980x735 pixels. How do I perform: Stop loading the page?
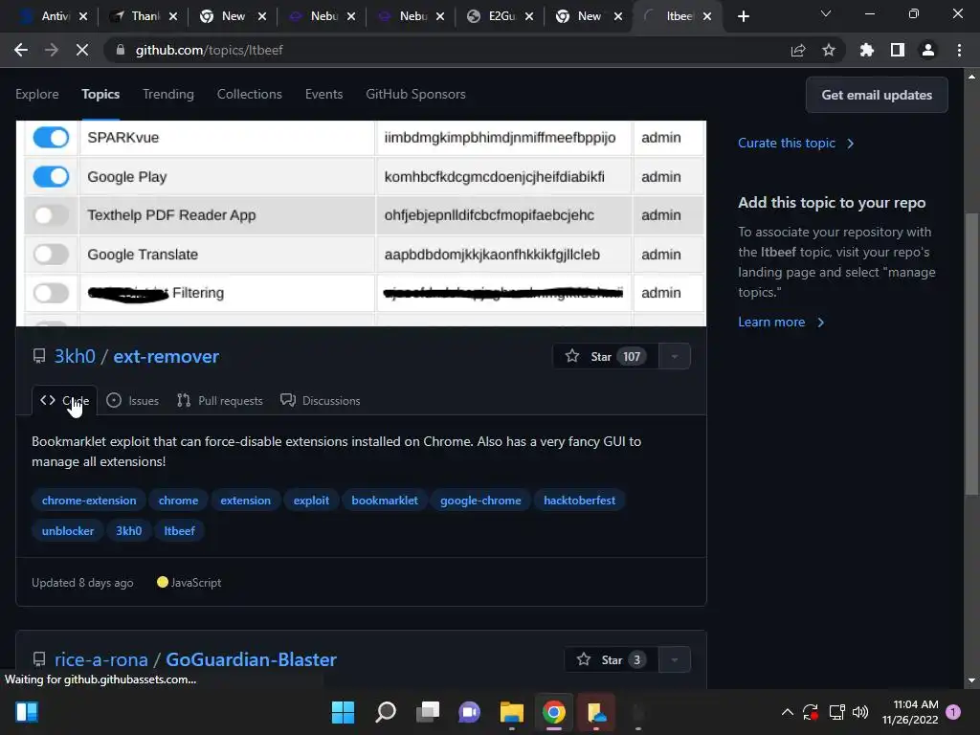(x=82, y=50)
